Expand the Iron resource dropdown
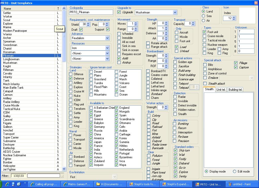259x188 pixels. (107, 48)
